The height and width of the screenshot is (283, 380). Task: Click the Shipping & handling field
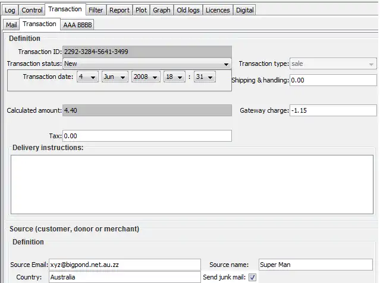pos(333,80)
